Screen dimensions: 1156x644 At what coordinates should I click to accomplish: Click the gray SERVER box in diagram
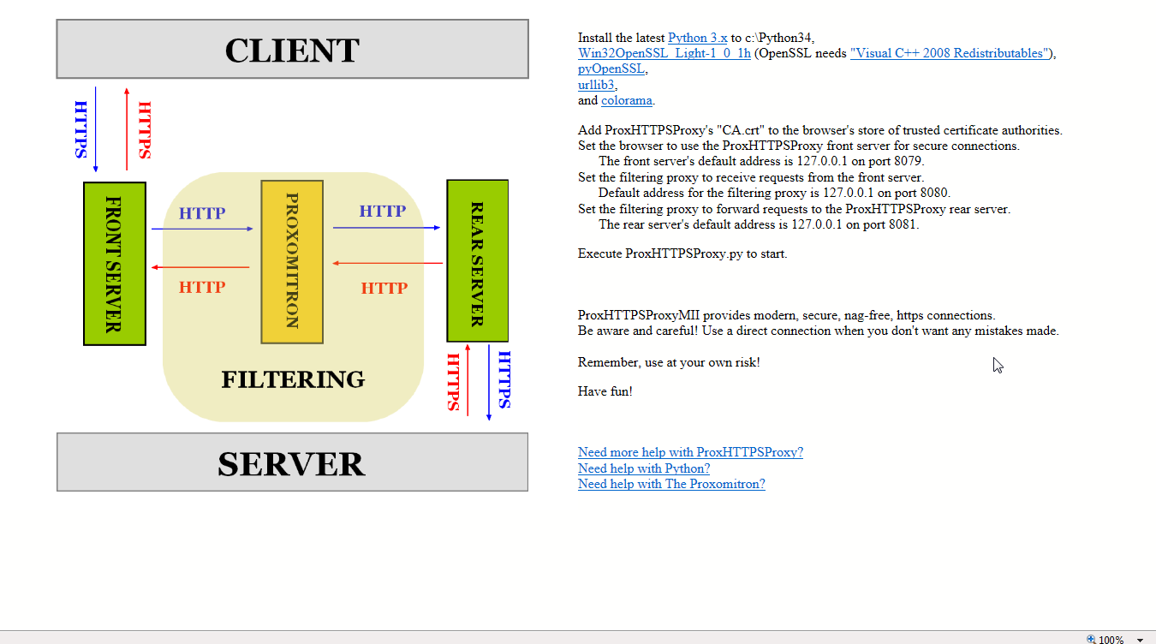[x=292, y=462]
